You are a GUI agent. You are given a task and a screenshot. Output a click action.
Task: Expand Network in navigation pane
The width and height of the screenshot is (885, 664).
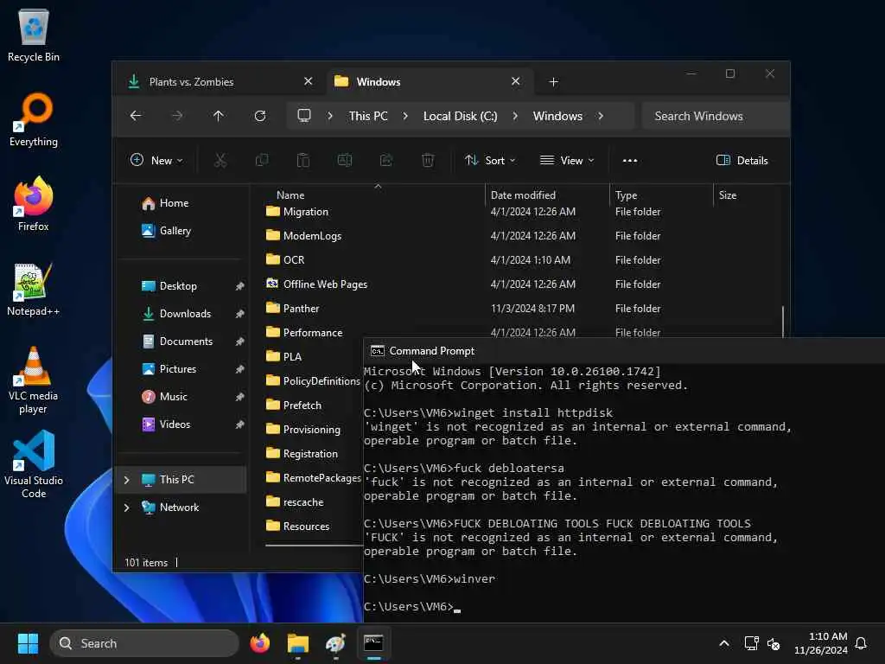[127, 508]
